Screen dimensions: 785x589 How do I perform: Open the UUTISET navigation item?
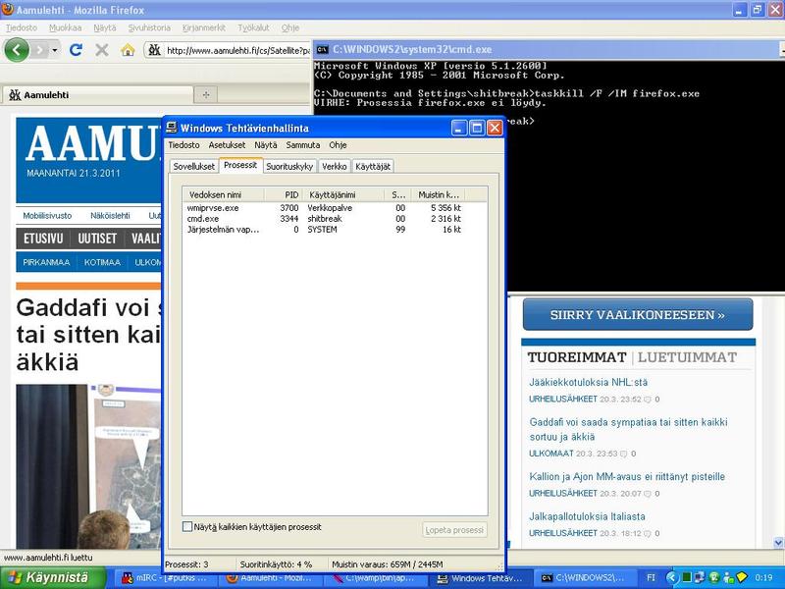(97, 239)
